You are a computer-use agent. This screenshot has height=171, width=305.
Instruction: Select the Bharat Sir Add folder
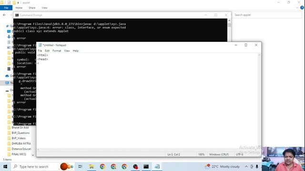click(x=20, y=128)
